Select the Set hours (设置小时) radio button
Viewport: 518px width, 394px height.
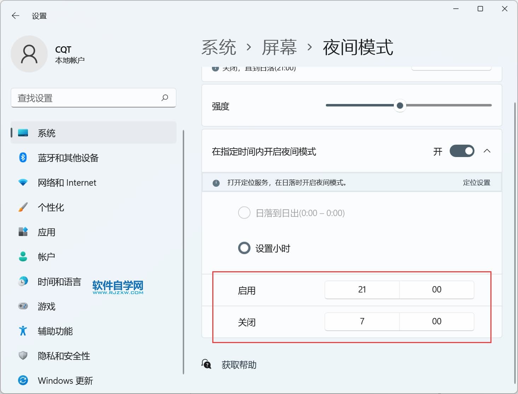(244, 248)
